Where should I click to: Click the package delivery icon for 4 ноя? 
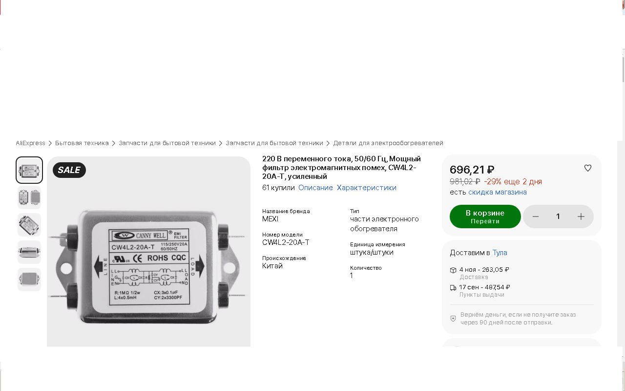[x=453, y=270]
